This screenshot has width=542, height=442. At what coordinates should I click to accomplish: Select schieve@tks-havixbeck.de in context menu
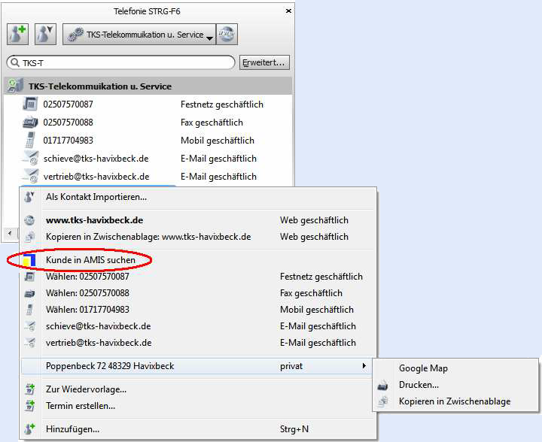(x=198, y=326)
